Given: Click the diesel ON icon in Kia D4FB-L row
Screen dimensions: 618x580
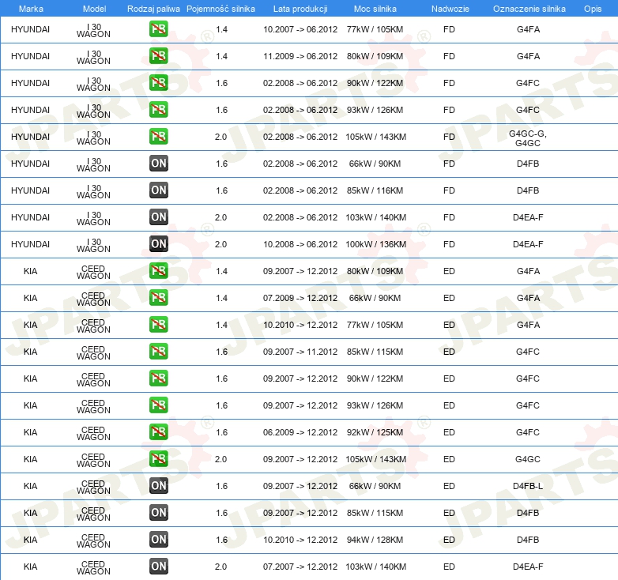Looking at the screenshot, I should tap(158, 486).
